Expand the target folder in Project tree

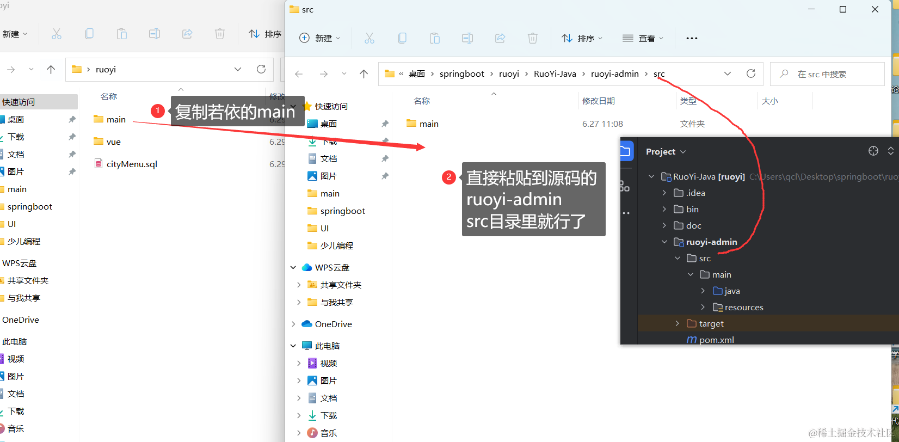tap(678, 323)
